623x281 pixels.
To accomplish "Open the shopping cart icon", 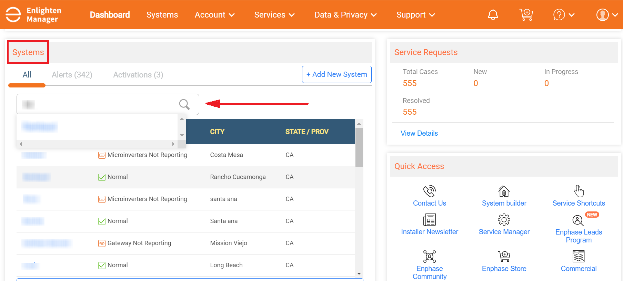I will coord(526,15).
